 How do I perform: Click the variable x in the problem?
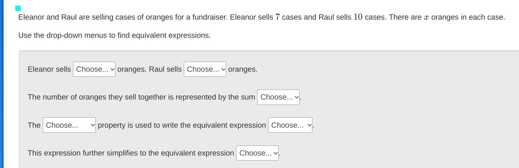(x=426, y=17)
